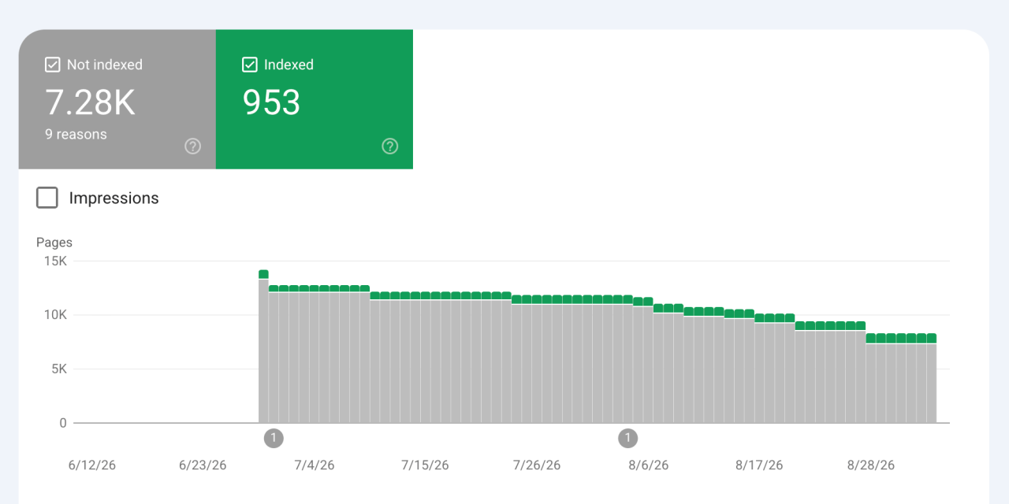
Task: Click the Pages axis title
Action: coord(54,243)
